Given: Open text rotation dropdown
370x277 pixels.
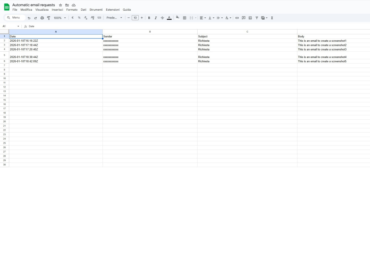Looking at the screenshot, I should [228, 18].
